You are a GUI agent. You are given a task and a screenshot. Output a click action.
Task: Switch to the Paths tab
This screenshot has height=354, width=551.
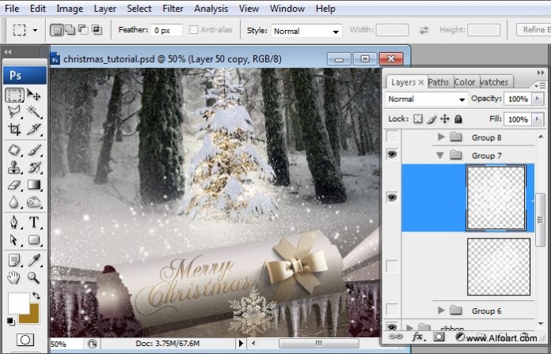[439, 82]
